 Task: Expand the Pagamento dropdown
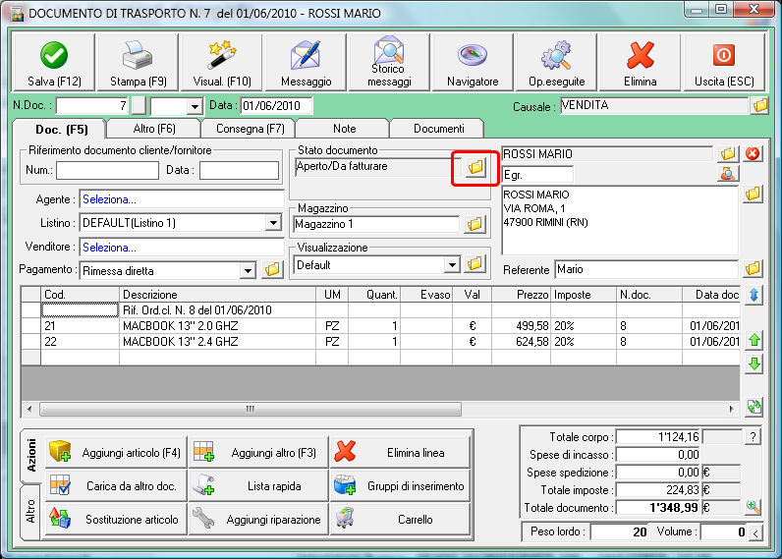pos(248,271)
